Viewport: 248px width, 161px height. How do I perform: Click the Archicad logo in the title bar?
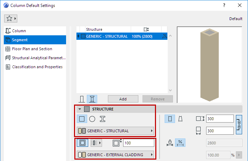click(6, 6)
